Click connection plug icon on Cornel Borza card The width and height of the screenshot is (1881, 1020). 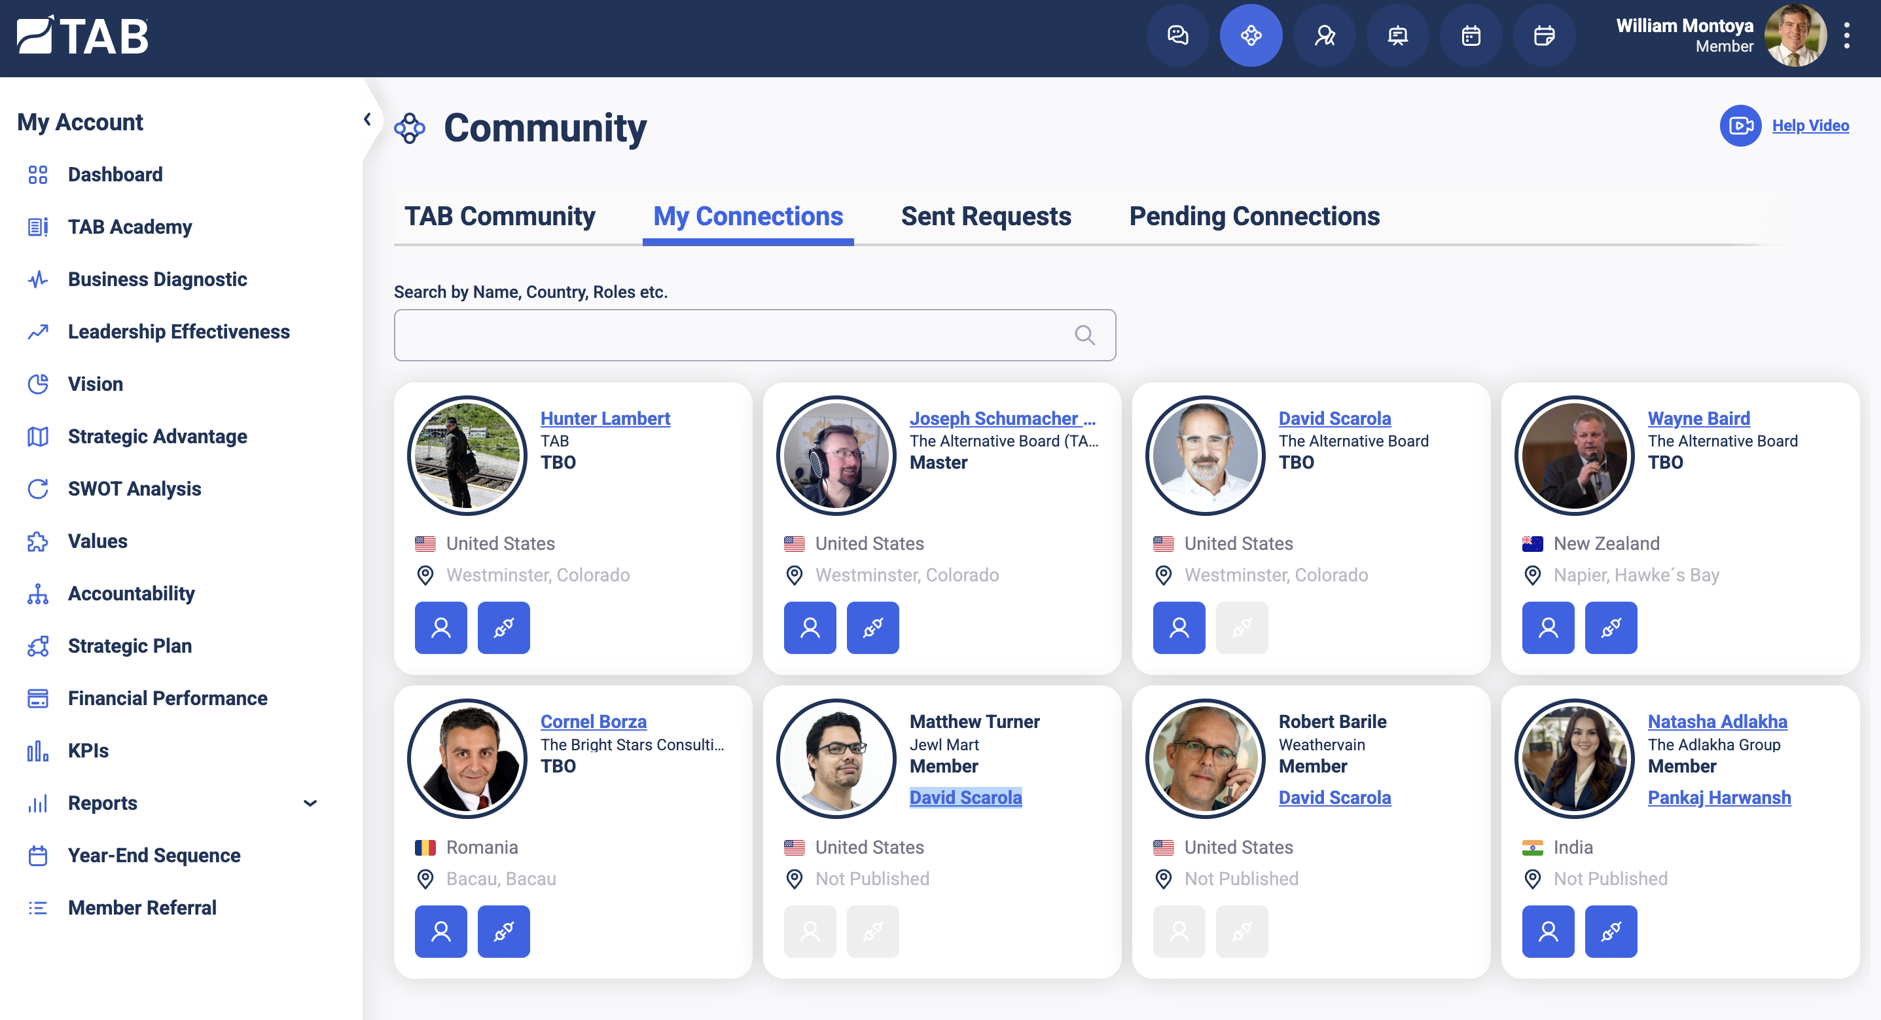tap(503, 932)
